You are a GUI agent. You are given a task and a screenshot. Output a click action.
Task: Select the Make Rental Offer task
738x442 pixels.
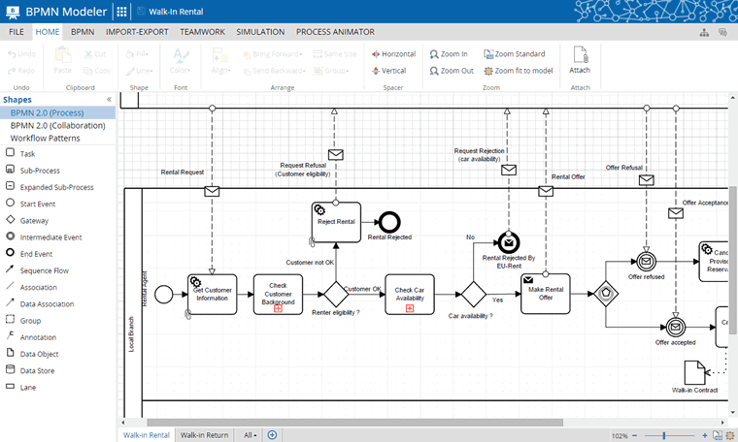coord(546,294)
